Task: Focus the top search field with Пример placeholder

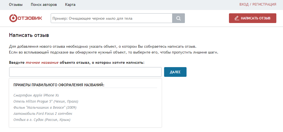Action: pos(111,18)
